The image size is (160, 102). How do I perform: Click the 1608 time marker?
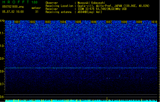(x=124, y=22)
